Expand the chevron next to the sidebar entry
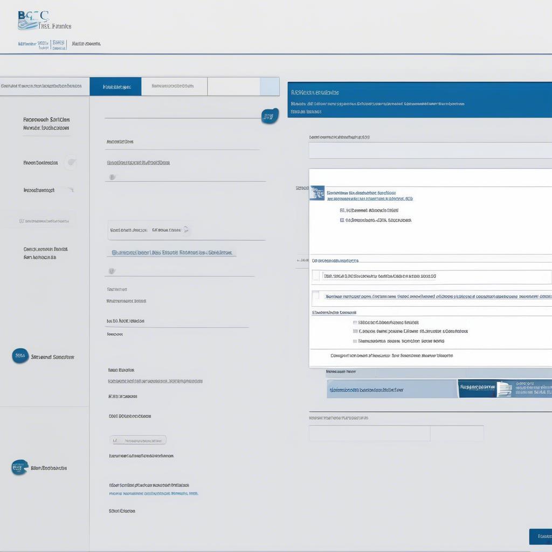The width and height of the screenshot is (552, 552). click(x=71, y=162)
